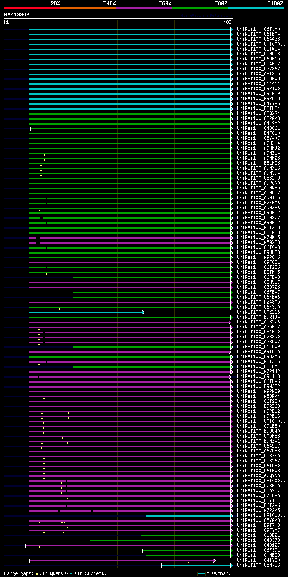
Task: Select the UniRef100_Q2QXS4 label
Action: point(258,113)
